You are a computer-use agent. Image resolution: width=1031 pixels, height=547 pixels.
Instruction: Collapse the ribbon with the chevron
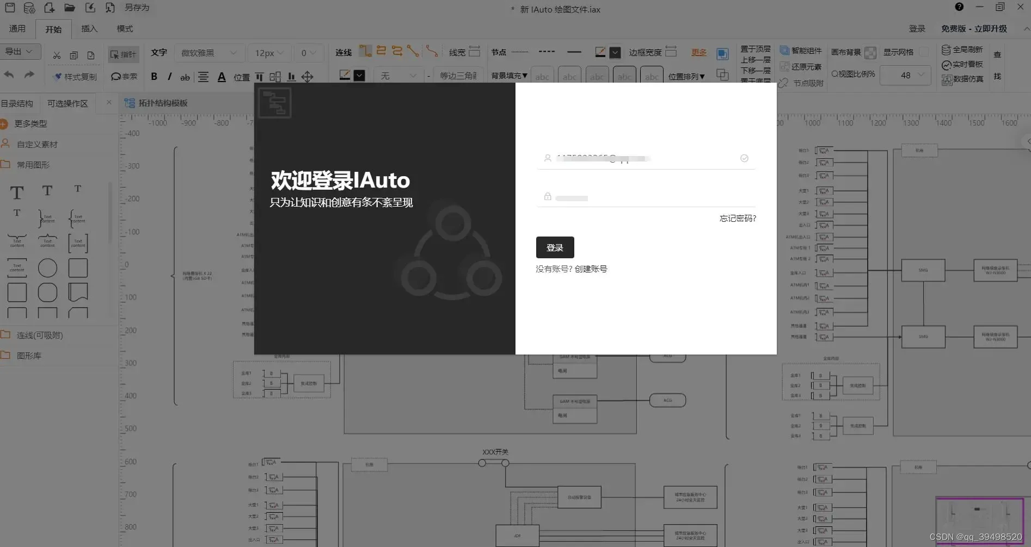1026,29
